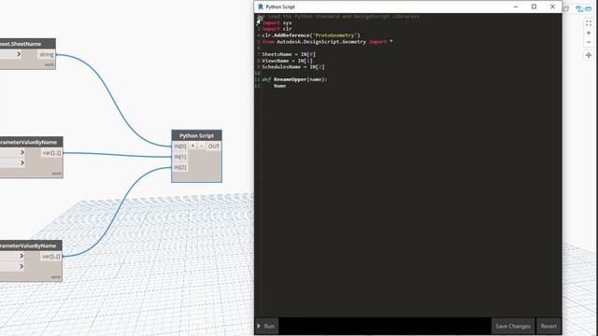Place cursor on the 'Name' line 12

click(x=279, y=86)
